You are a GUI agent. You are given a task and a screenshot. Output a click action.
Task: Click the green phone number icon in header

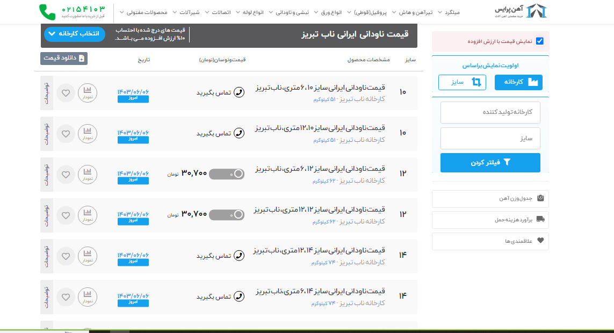pos(47,12)
